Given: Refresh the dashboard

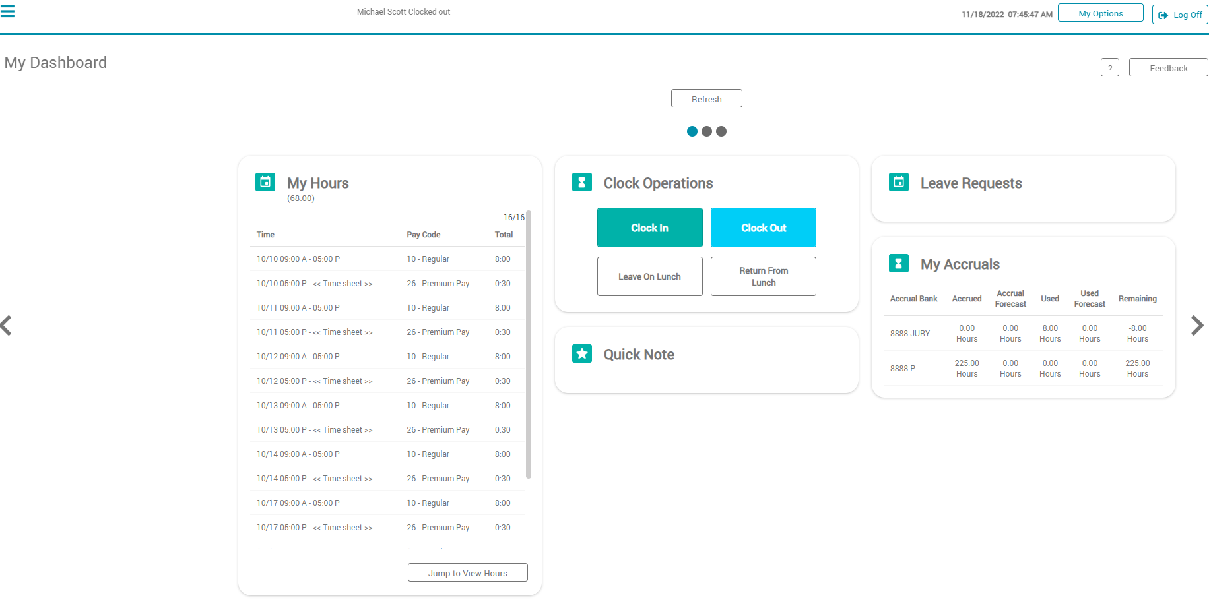Looking at the screenshot, I should coord(707,98).
